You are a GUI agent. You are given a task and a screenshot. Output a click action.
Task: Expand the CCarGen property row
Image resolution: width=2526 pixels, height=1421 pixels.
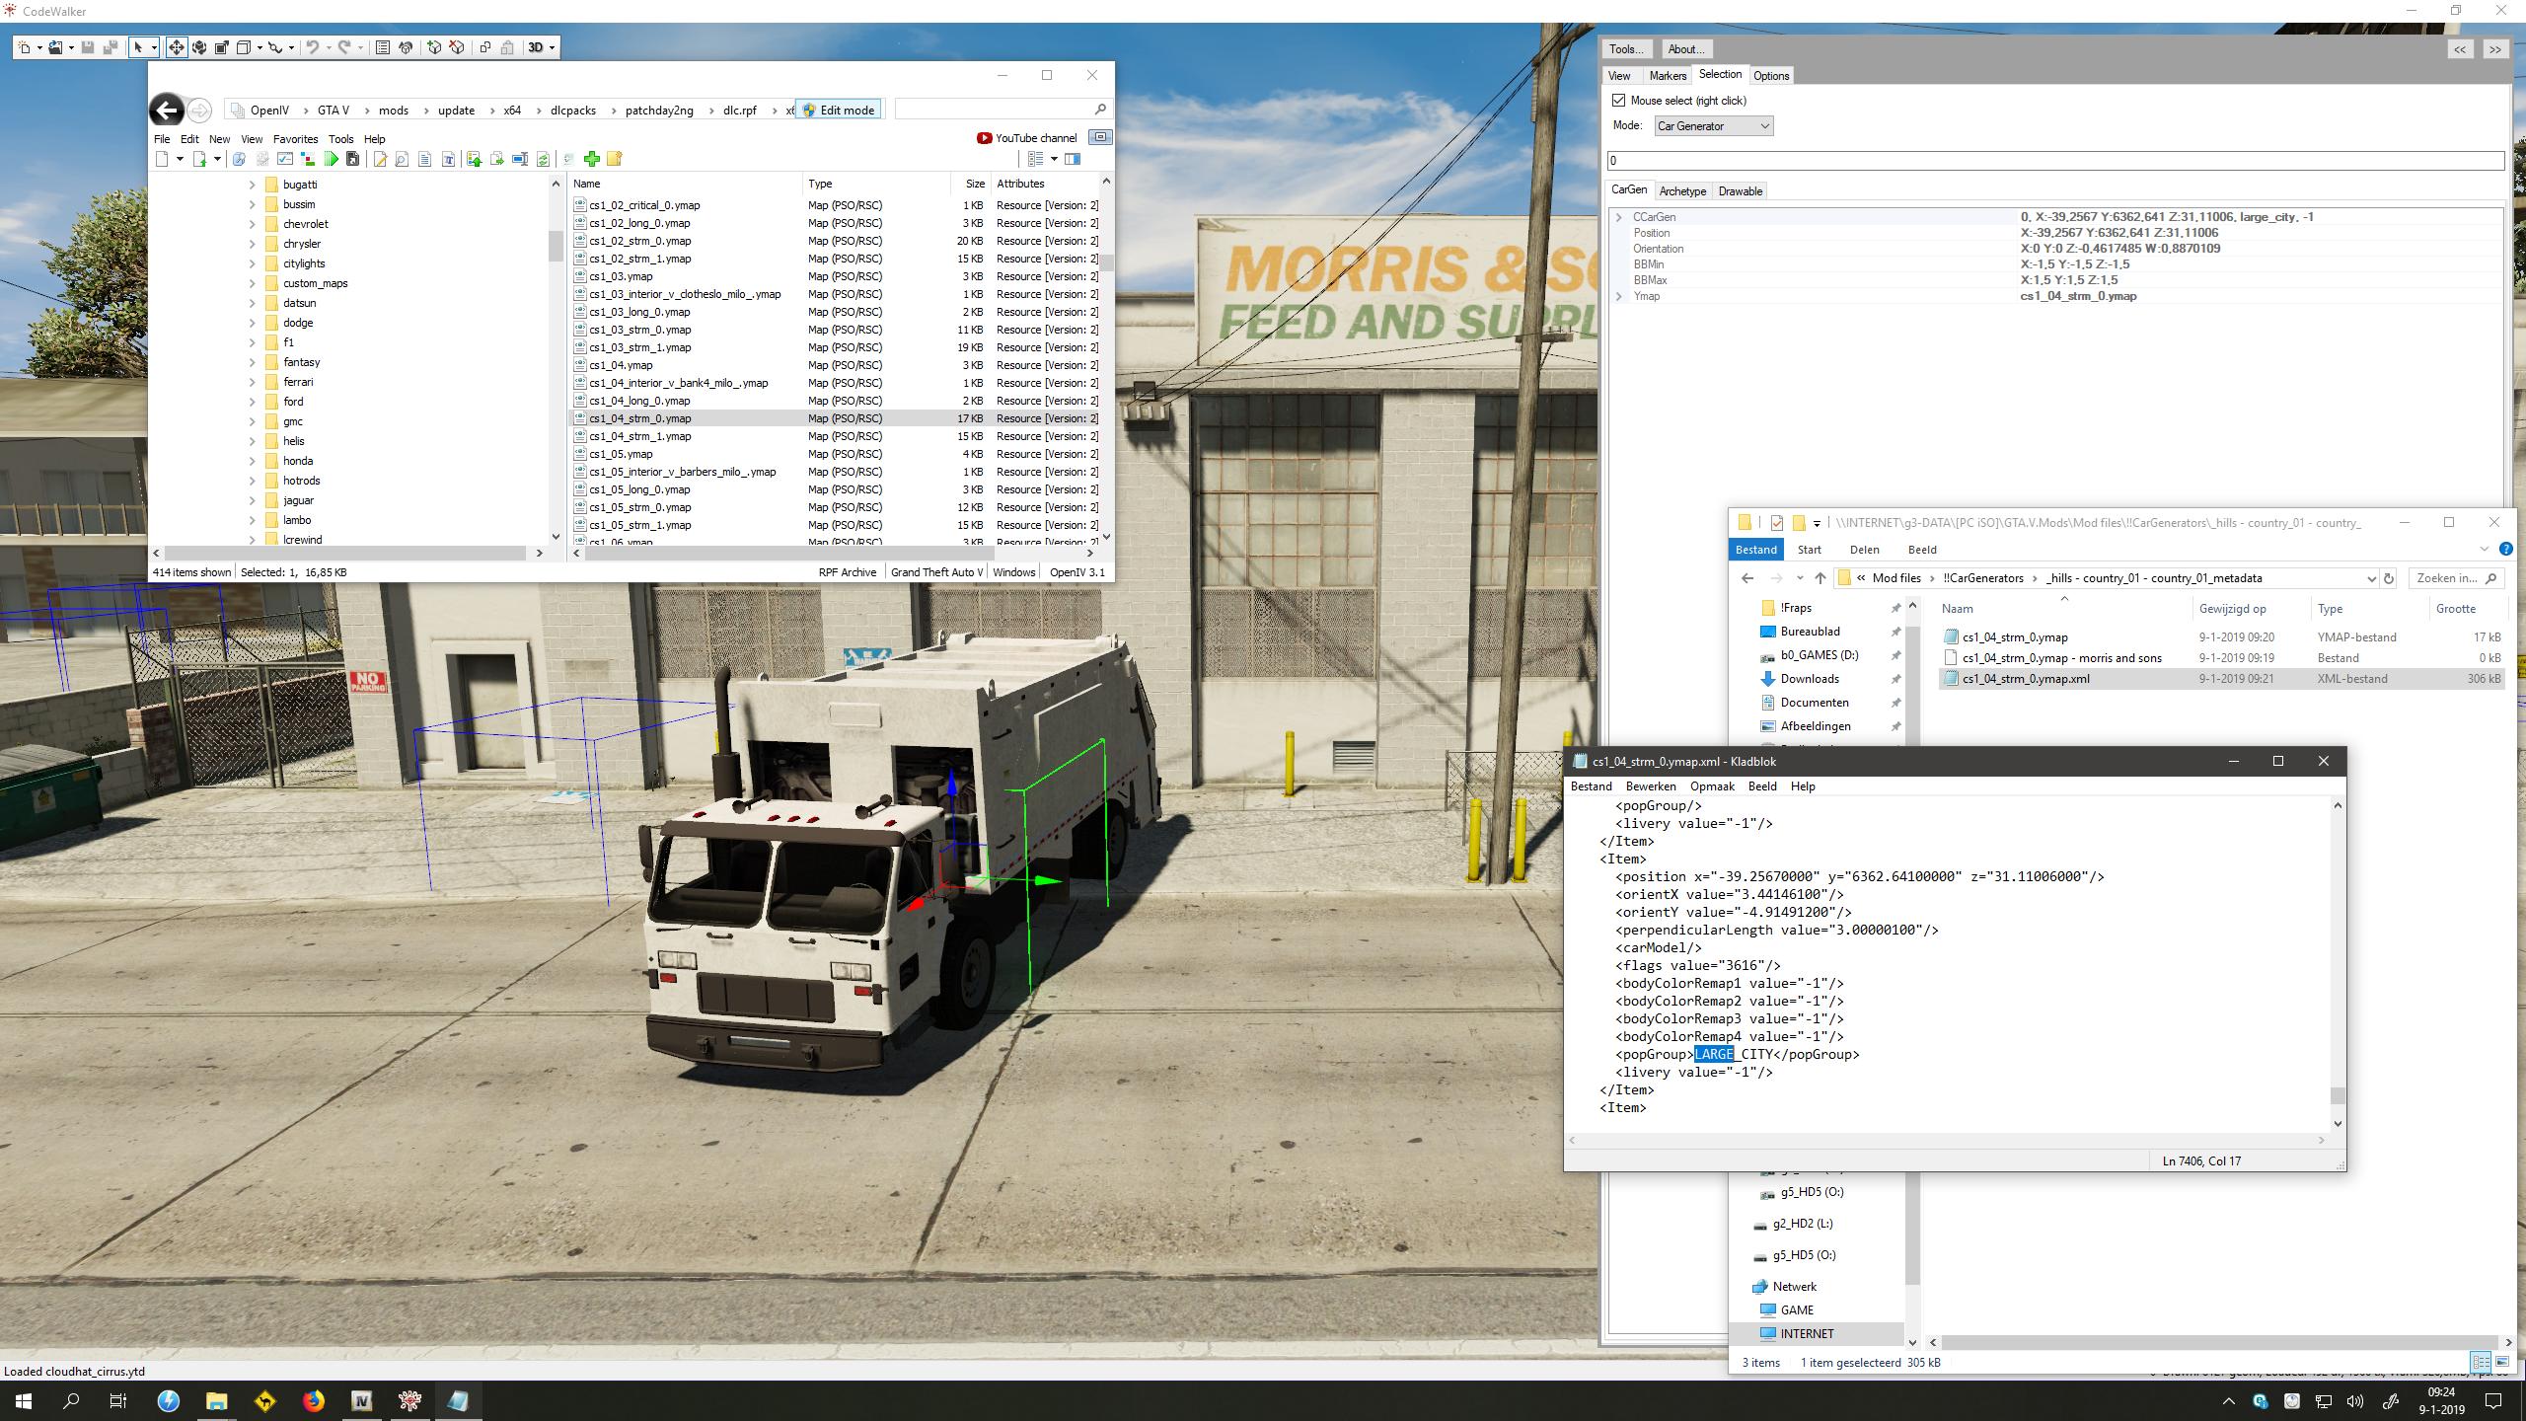tap(1618, 217)
